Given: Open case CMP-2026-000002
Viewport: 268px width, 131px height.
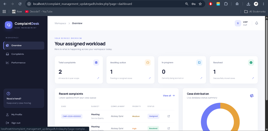Looking at the screenshot, I should 72,116.
